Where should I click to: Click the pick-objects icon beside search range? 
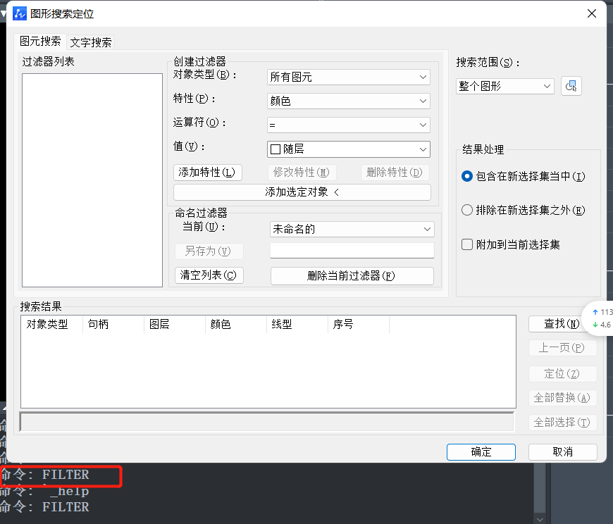571,86
